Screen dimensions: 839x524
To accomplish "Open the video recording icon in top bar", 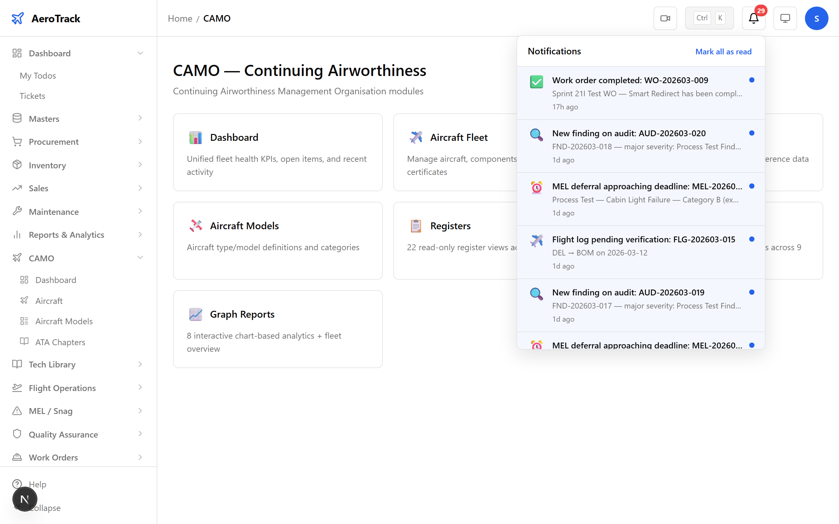I will coord(665,18).
